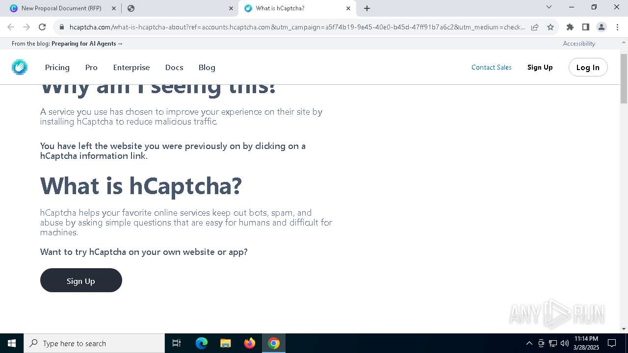Click 'Want to try hCaptcha' text
The height and width of the screenshot is (353, 628).
144,252
